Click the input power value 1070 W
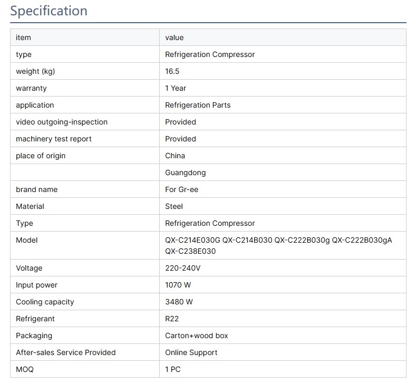Screen dimensions: 415x383 click(178, 285)
